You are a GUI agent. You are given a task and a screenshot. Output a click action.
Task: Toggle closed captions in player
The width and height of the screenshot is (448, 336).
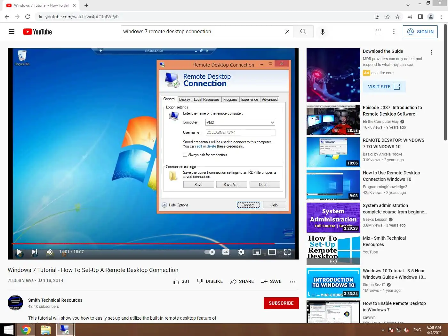(x=226, y=252)
